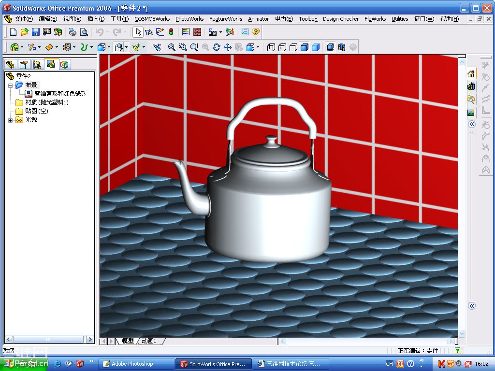
Task: Click the yellow Help question mark icon
Action: click(x=256, y=32)
